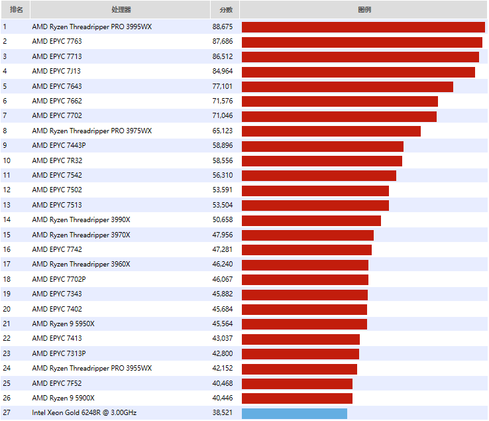
Task: Click the score 47,281 for EPYC 7742
Action: [223, 249]
